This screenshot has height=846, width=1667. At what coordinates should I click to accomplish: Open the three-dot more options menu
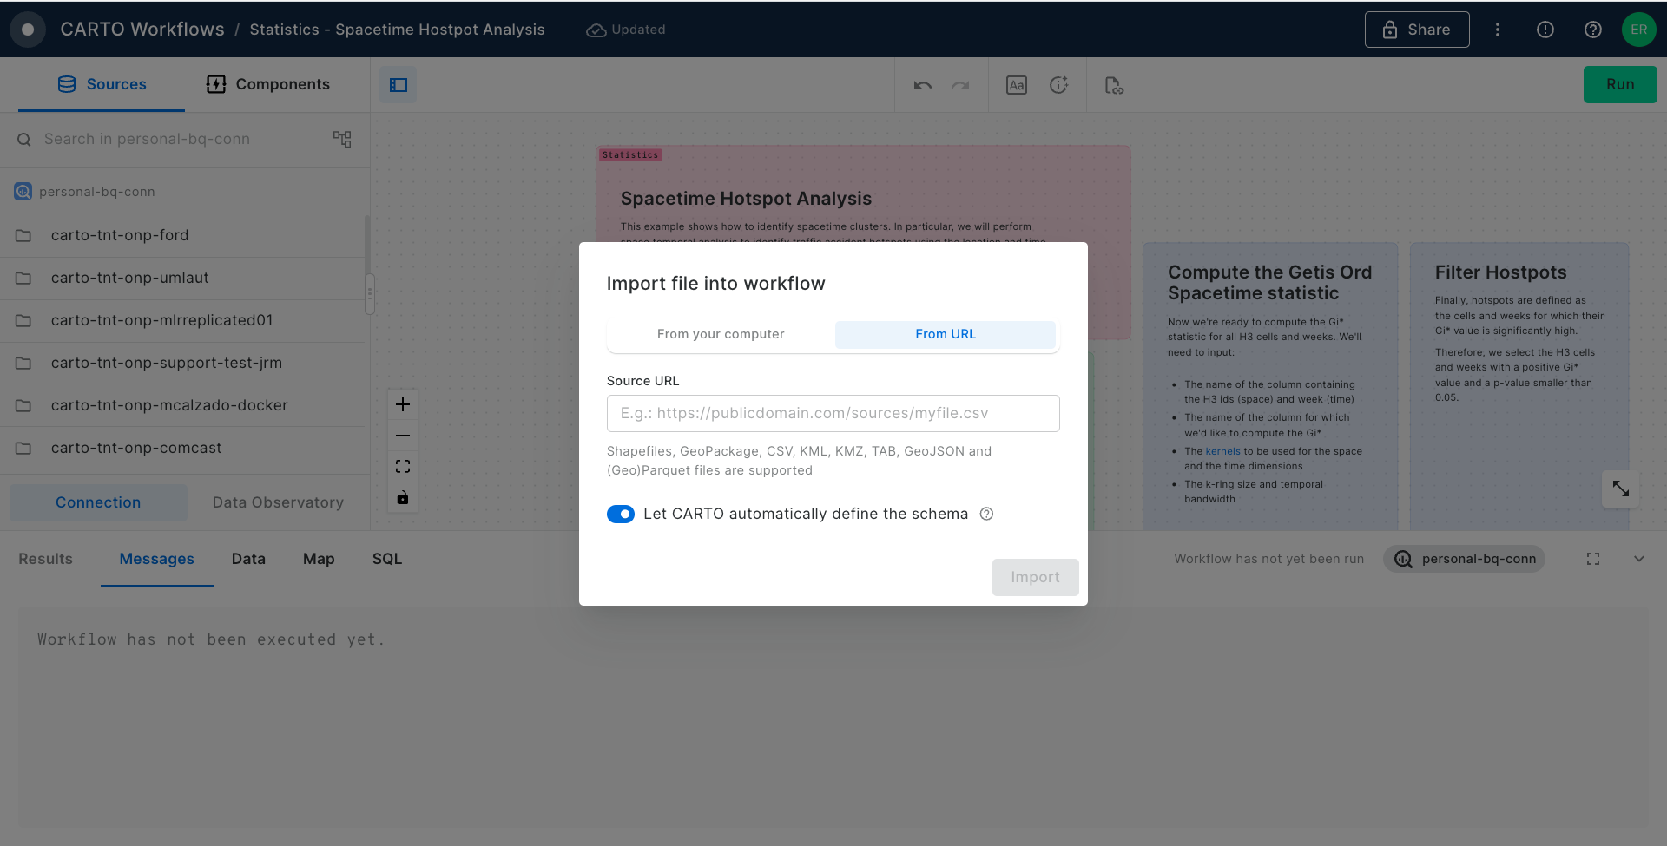coord(1498,30)
